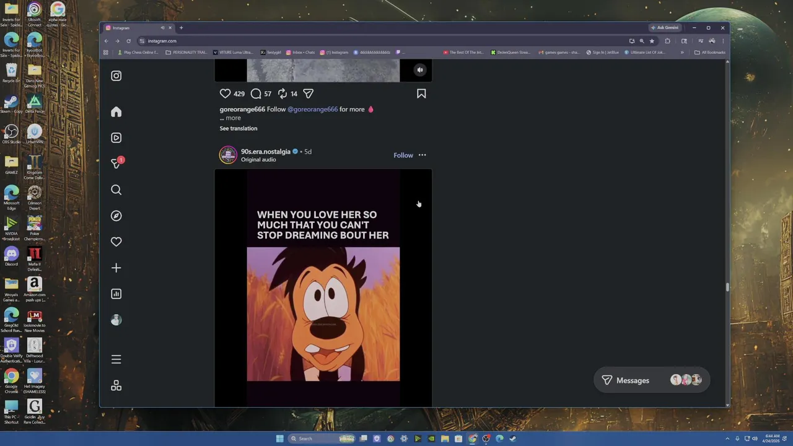Open Reels in the Instagram sidebar

[x=116, y=138]
